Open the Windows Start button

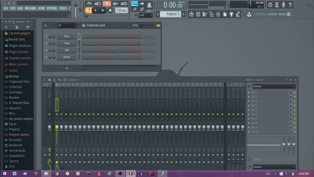4,174
